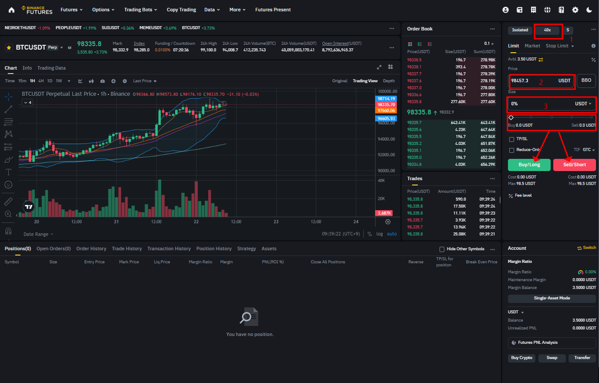The image size is (599, 383).
Task: Select the crosshair cursor tool
Action: (8, 97)
